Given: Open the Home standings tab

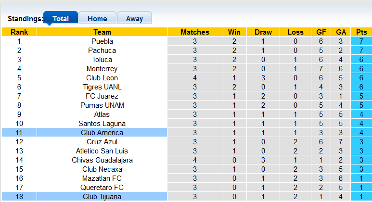Looking at the screenshot, I should [x=97, y=19].
